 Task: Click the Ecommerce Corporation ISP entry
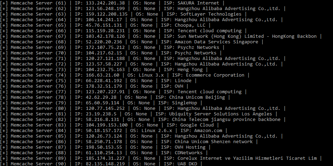tap(215, 75)
